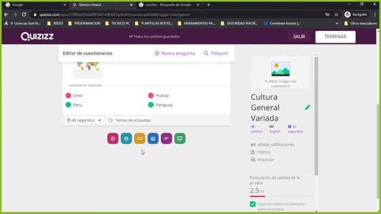Click the third-party cookies blocked eye icon

pyautogui.click(x=327, y=14)
